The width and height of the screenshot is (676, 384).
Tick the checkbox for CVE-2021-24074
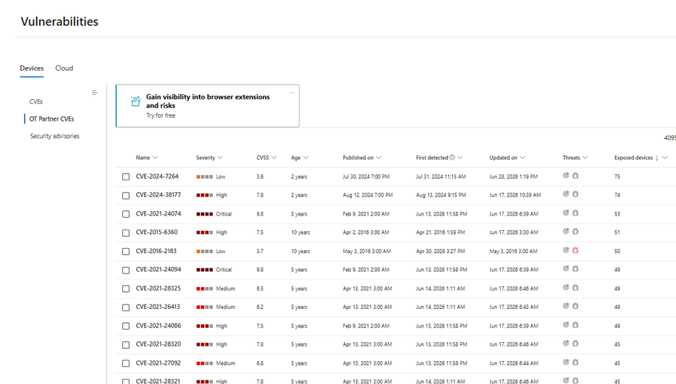point(126,214)
